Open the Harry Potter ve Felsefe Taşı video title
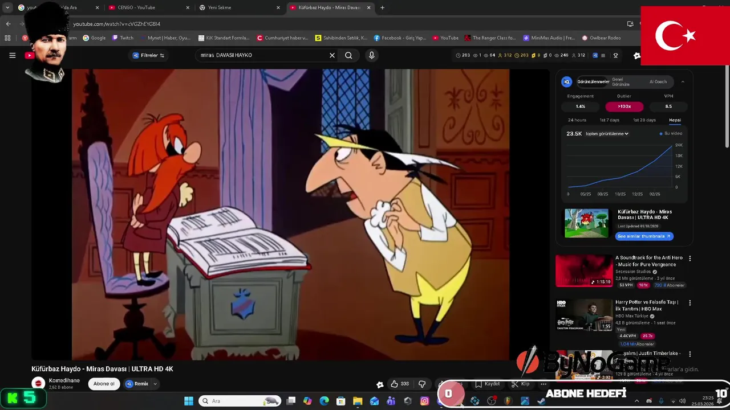Screen dimensions: 730x410 pos(647,305)
